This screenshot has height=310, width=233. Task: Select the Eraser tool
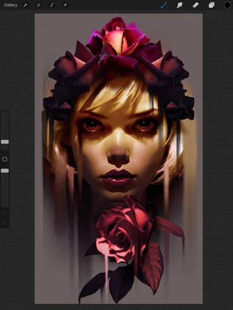pyautogui.click(x=196, y=5)
